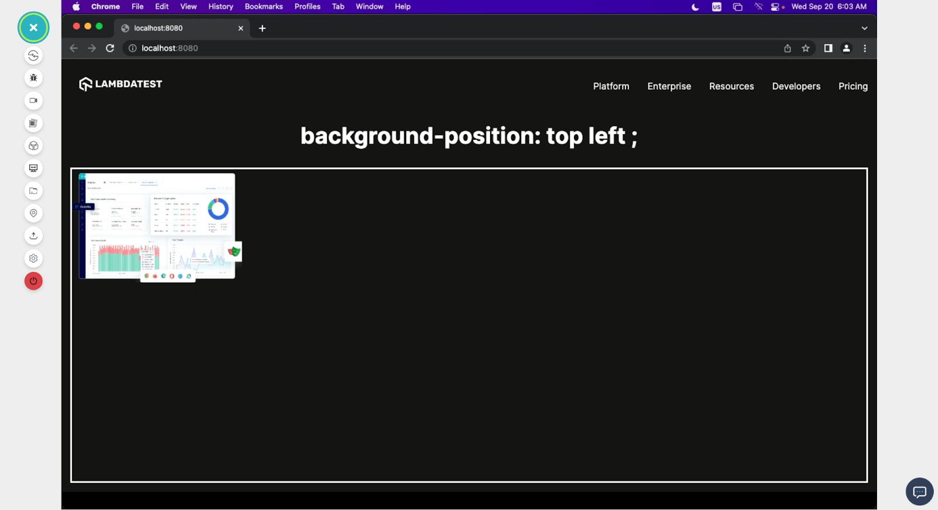Open the files folder icon in sidebar

pyautogui.click(x=33, y=191)
